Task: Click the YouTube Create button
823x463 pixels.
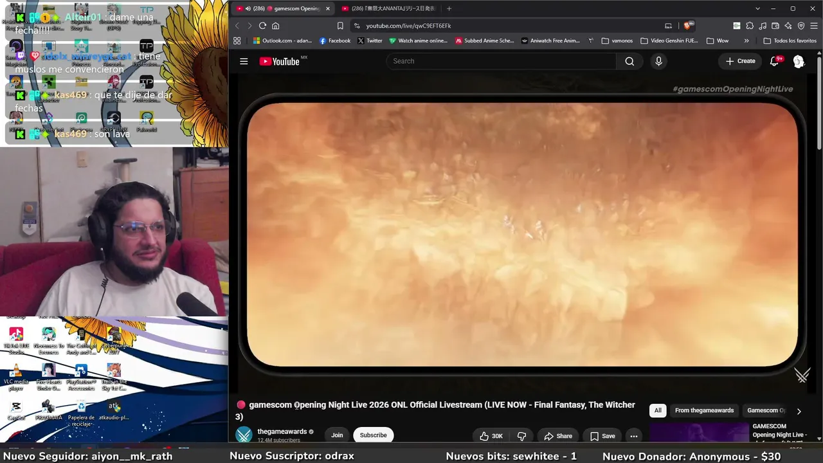Action: (740, 61)
